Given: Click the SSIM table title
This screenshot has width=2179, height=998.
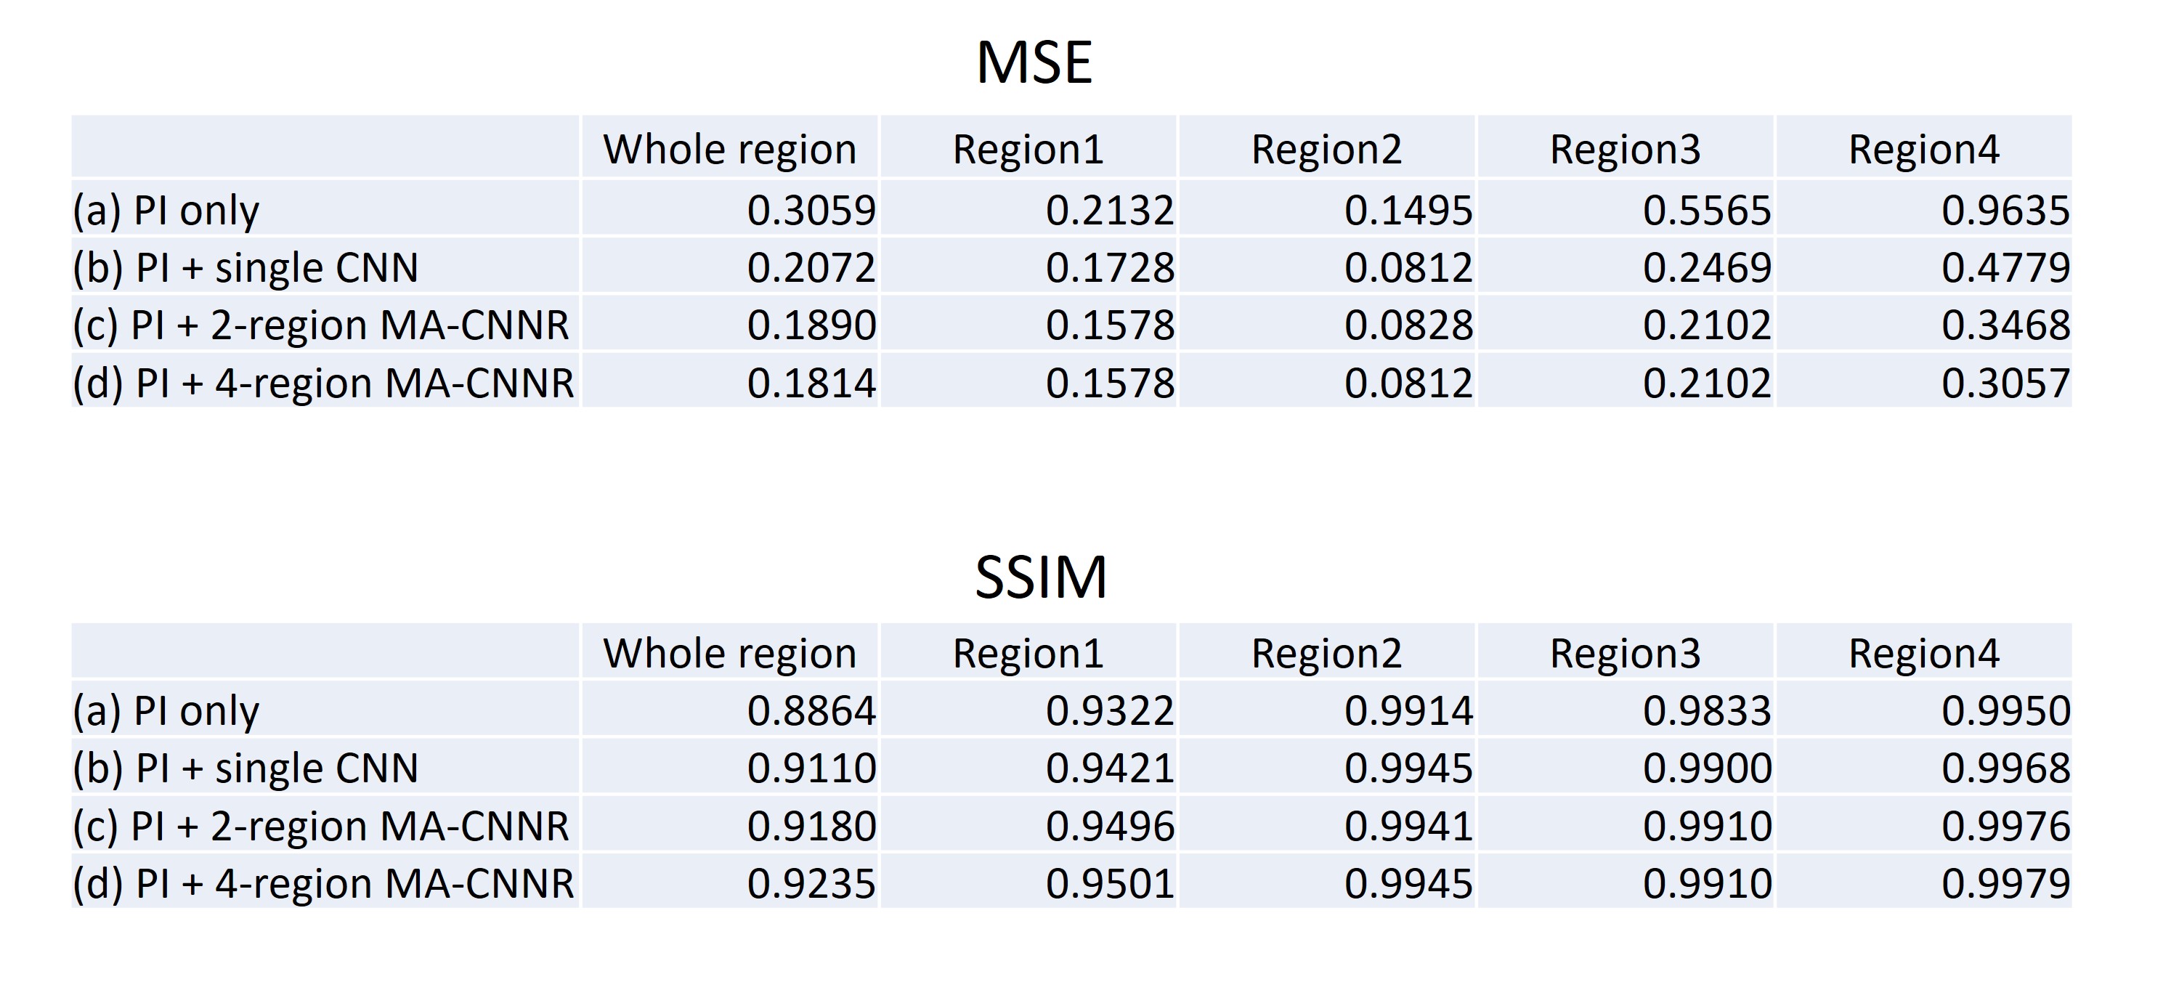Looking at the screenshot, I should click(1040, 578).
